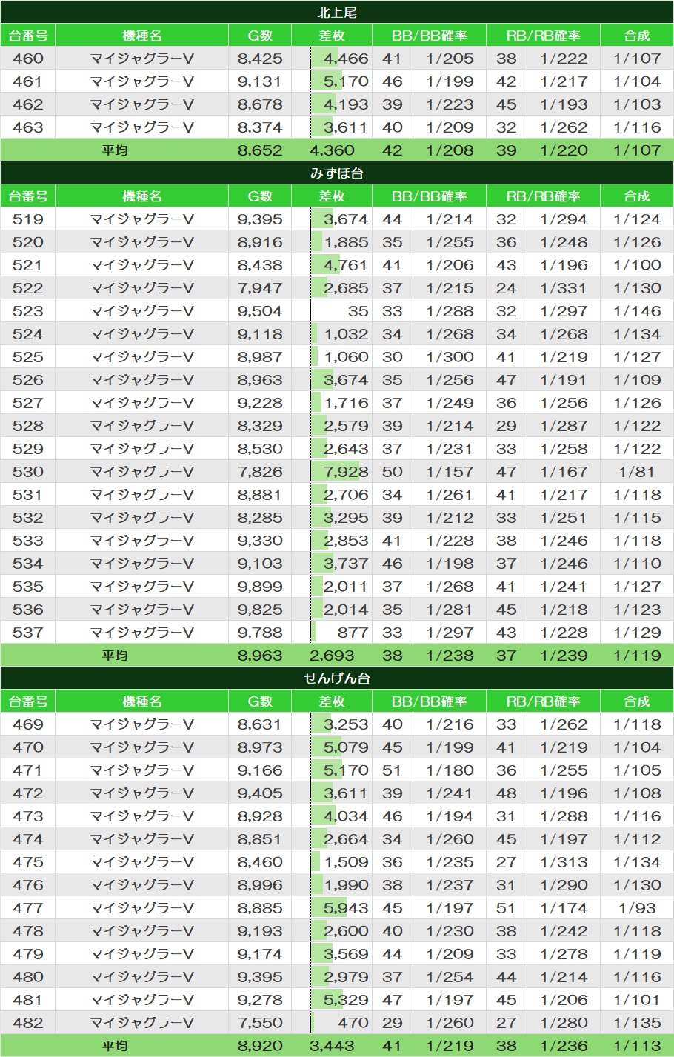Image resolution: width=674 pixels, height=1057 pixels.
Task: Click 合成 header in せんげん台 table
Action: pyautogui.click(x=636, y=701)
